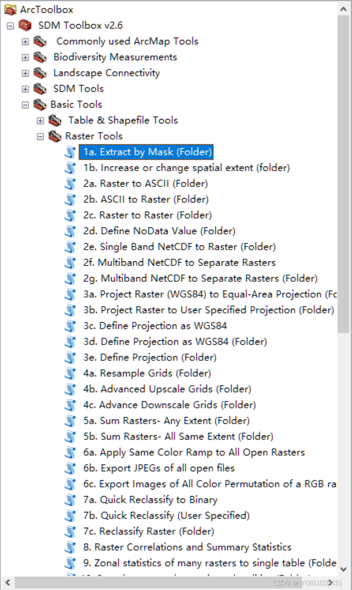
Task: Click the vertical scrollbar down arrow
Action: tap(344, 569)
